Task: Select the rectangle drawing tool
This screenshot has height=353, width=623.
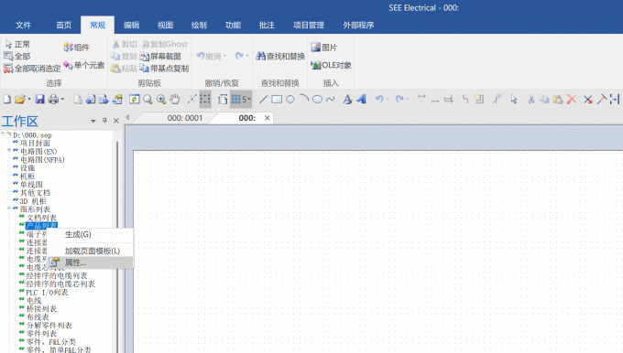Action: (277, 99)
